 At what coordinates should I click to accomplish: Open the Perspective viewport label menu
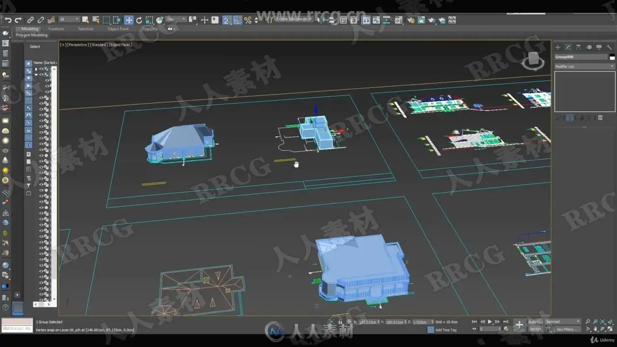tap(78, 45)
